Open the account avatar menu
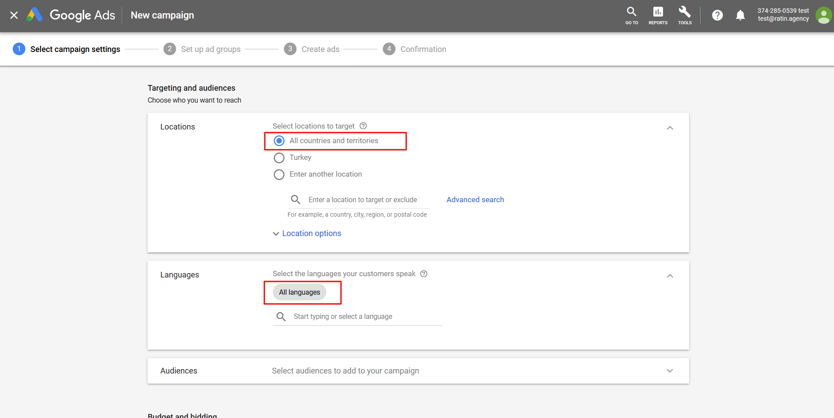834x418 pixels. tap(823, 15)
